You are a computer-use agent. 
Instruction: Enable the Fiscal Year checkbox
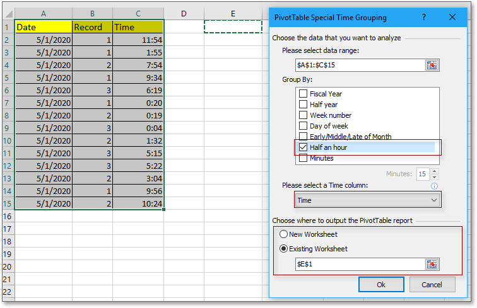pos(303,94)
